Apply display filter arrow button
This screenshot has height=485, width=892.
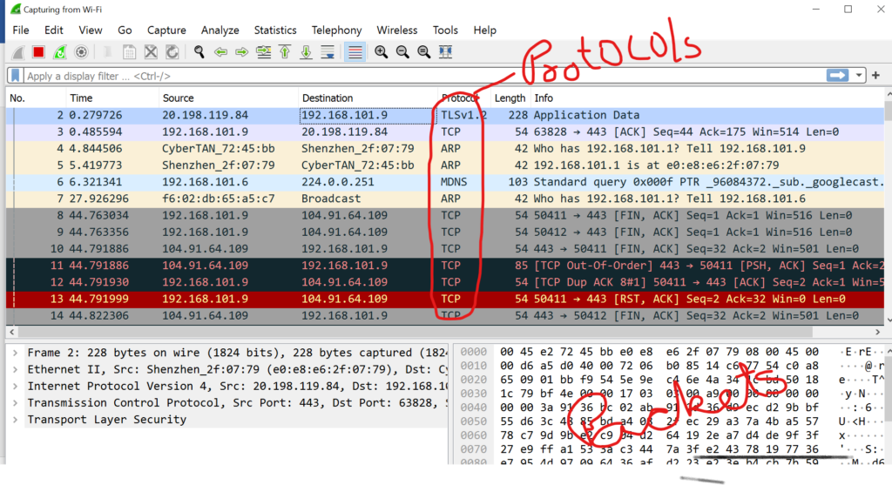837,76
